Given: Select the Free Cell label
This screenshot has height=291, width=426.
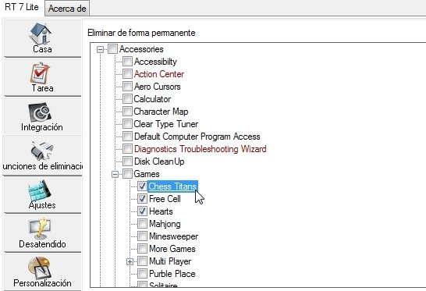Looking at the screenshot, I should click(165, 199).
